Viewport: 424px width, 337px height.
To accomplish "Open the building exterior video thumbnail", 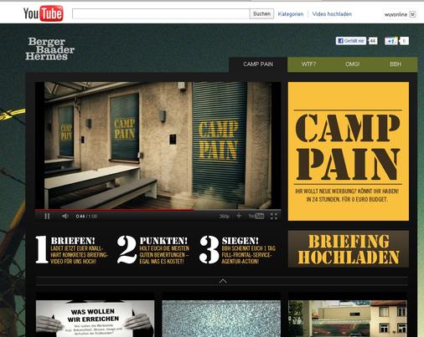I will click(348, 319).
